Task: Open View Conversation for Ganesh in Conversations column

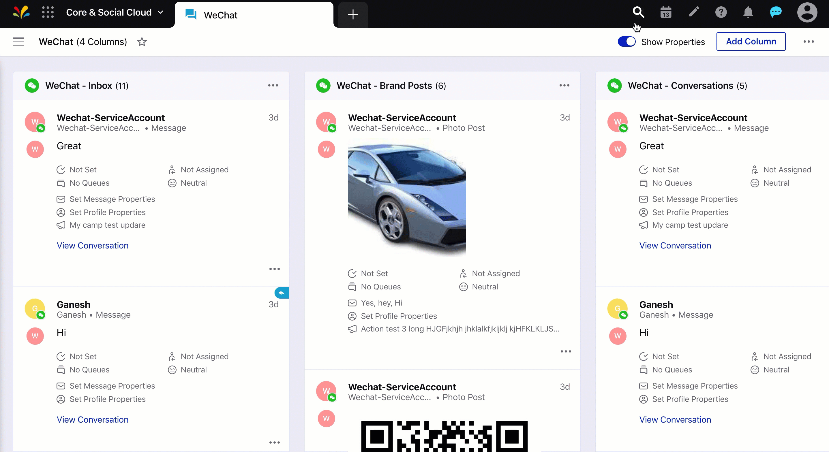Action: click(x=675, y=419)
